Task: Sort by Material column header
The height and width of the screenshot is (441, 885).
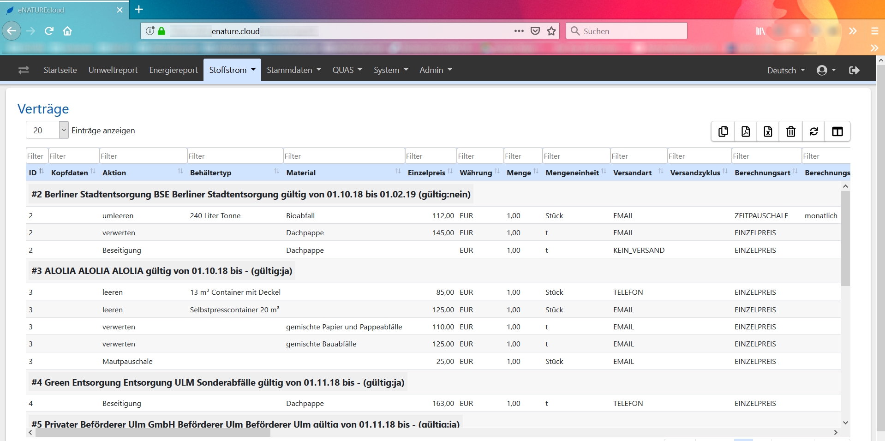Action: point(343,173)
